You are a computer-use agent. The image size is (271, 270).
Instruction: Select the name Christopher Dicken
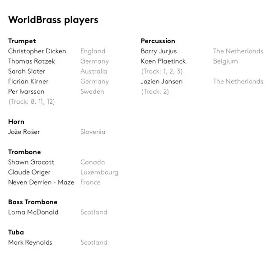pyautogui.click(x=37, y=51)
